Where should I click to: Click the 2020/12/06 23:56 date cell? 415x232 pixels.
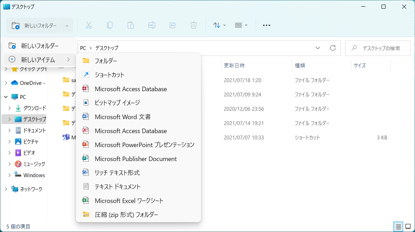[244, 109]
